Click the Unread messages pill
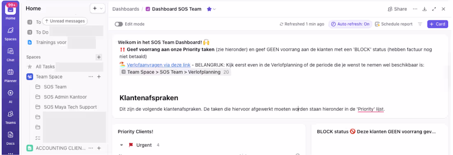453x155 pixels. 65,21
